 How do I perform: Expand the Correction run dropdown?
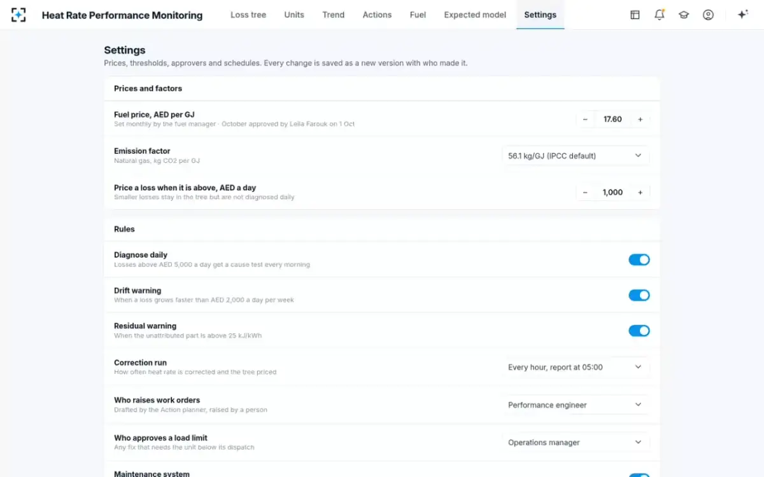[x=576, y=367]
